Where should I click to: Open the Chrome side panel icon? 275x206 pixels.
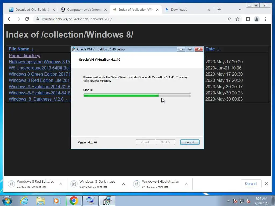(248, 19)
